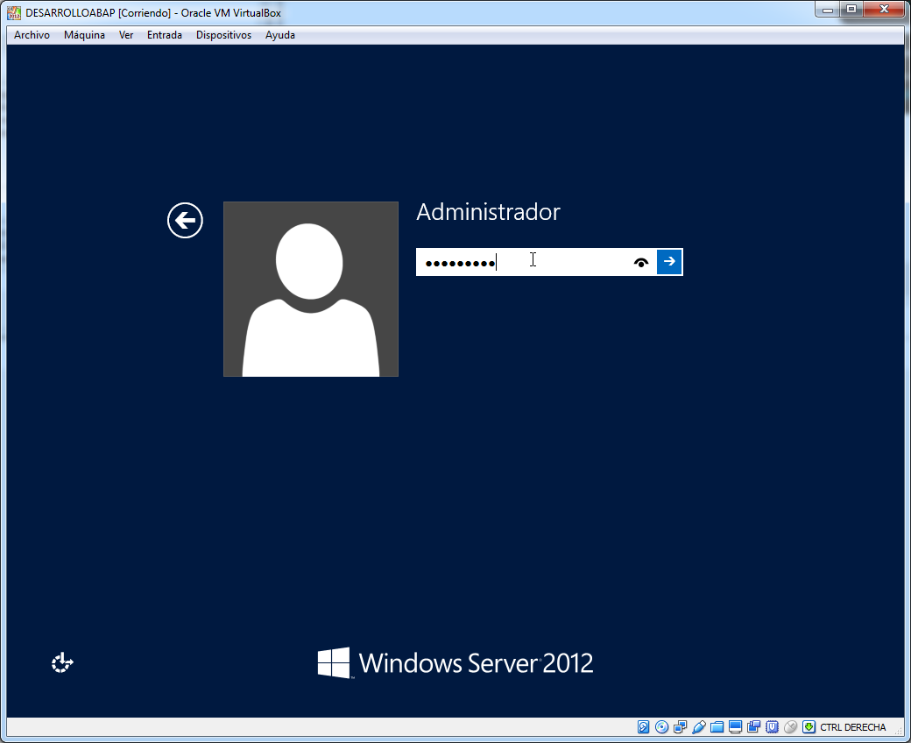
Task: Click the mouse integration status icon
Action: coord(790,726)
